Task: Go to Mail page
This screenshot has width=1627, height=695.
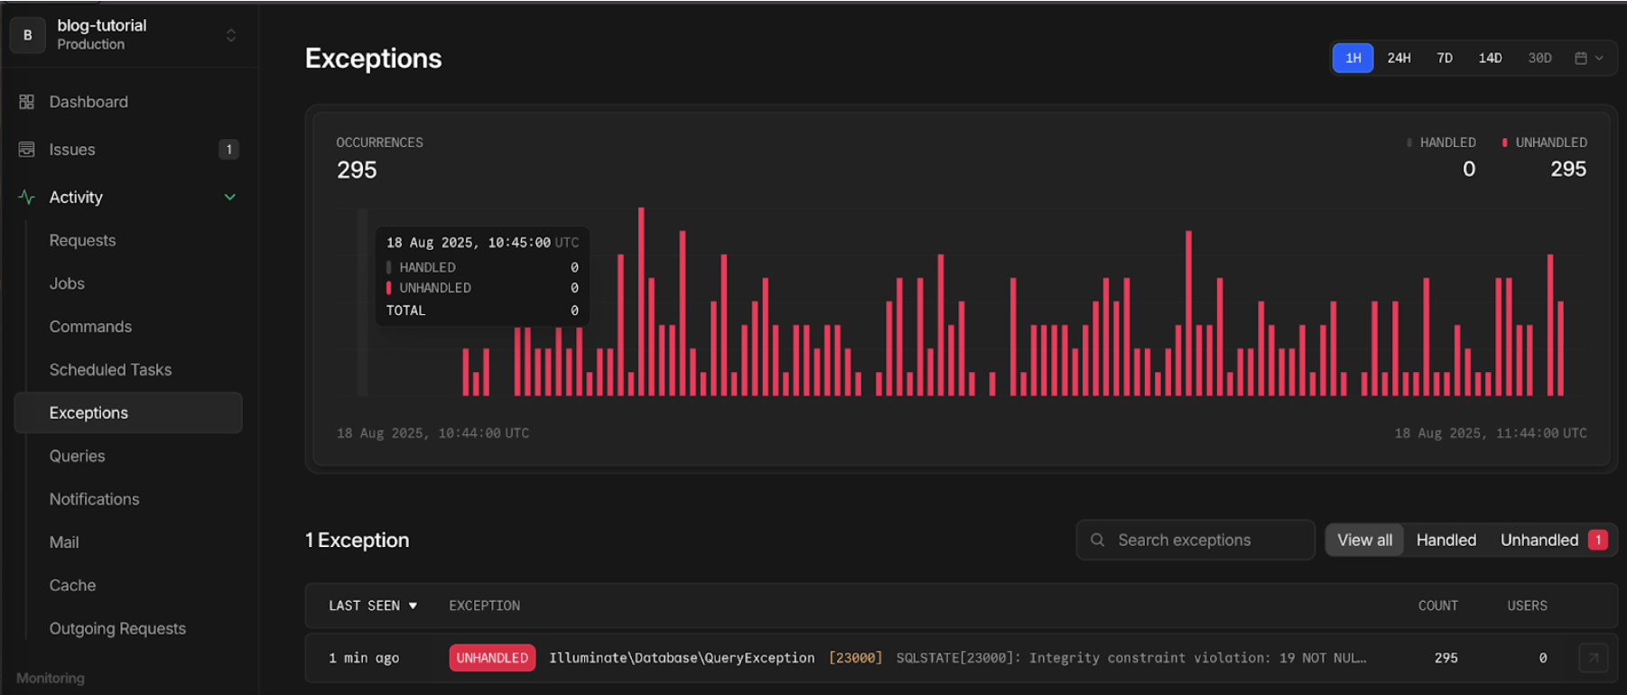Action: coord(63,542)
